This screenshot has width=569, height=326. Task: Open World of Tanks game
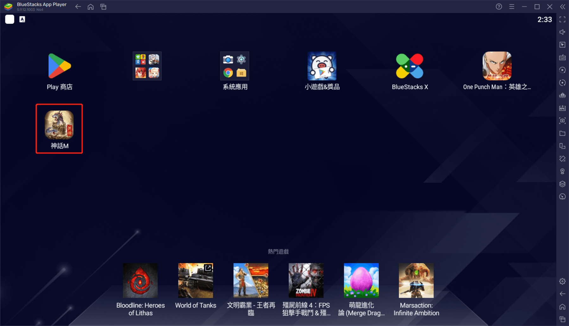coord(195,280)
